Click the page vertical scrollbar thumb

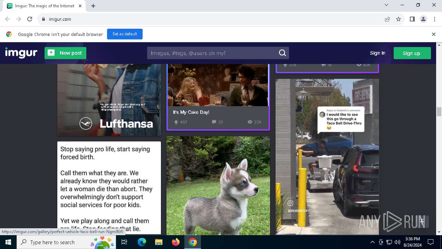tap(439, 112)
